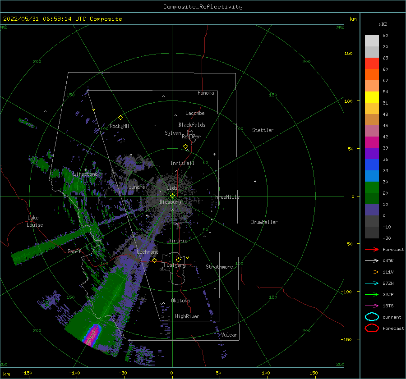The height and width of the screenshot is (379, 406).
Task: Click the yellow diamond marker below Cochrane
Action: click(x=154, y=260)
